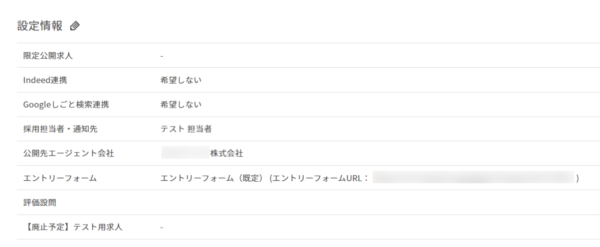600x247 pixels.
Task: Click the Googleしごと検索連携 label
Action: (66, 105)
